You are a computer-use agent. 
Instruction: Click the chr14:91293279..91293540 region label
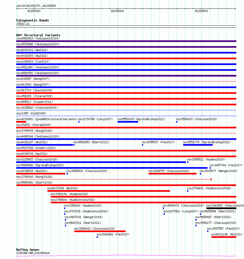click(36, 6)
